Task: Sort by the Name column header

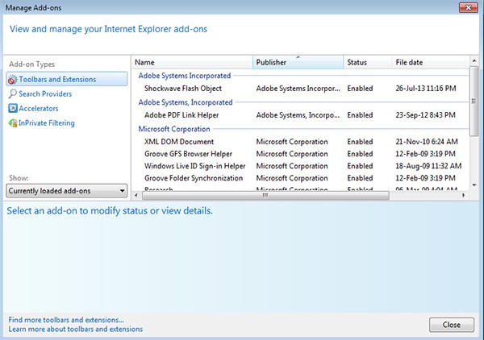Action: coord(192,62)
